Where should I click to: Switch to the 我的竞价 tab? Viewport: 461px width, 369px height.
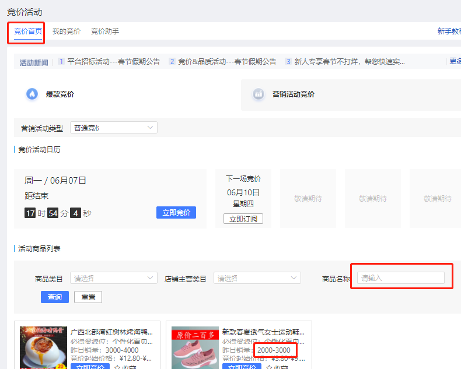[67, 31]
